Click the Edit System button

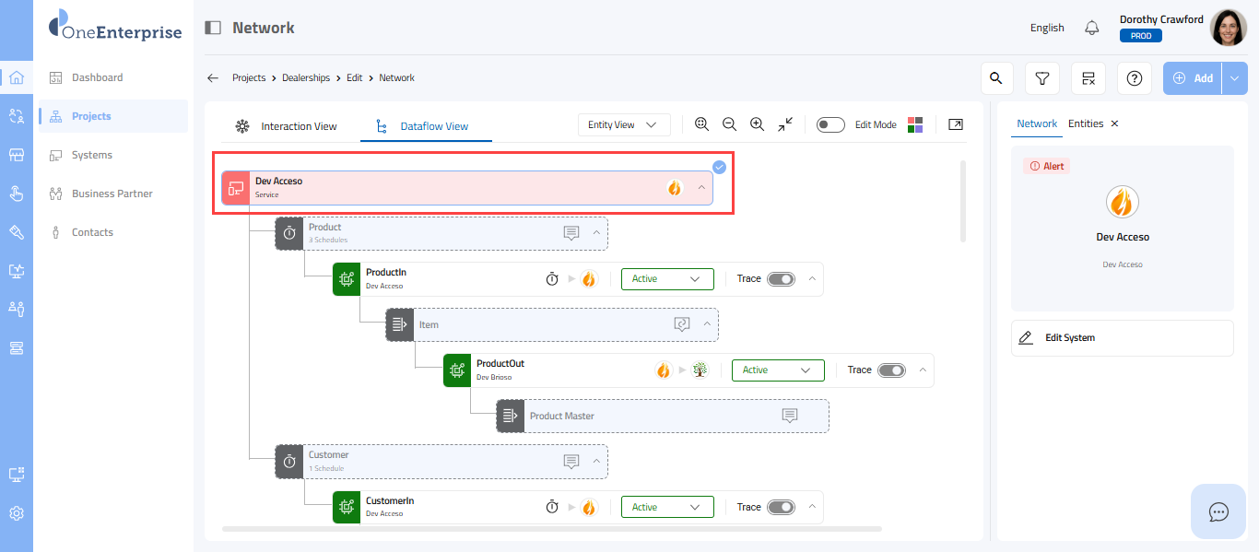point(1122,338)
